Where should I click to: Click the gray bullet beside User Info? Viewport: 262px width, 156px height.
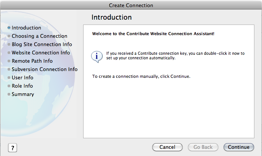pyautogui.click(x=9, y=77)
